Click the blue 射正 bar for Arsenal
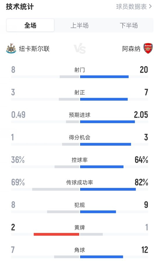This screenshot has width=159, height=261. [104, 99]
